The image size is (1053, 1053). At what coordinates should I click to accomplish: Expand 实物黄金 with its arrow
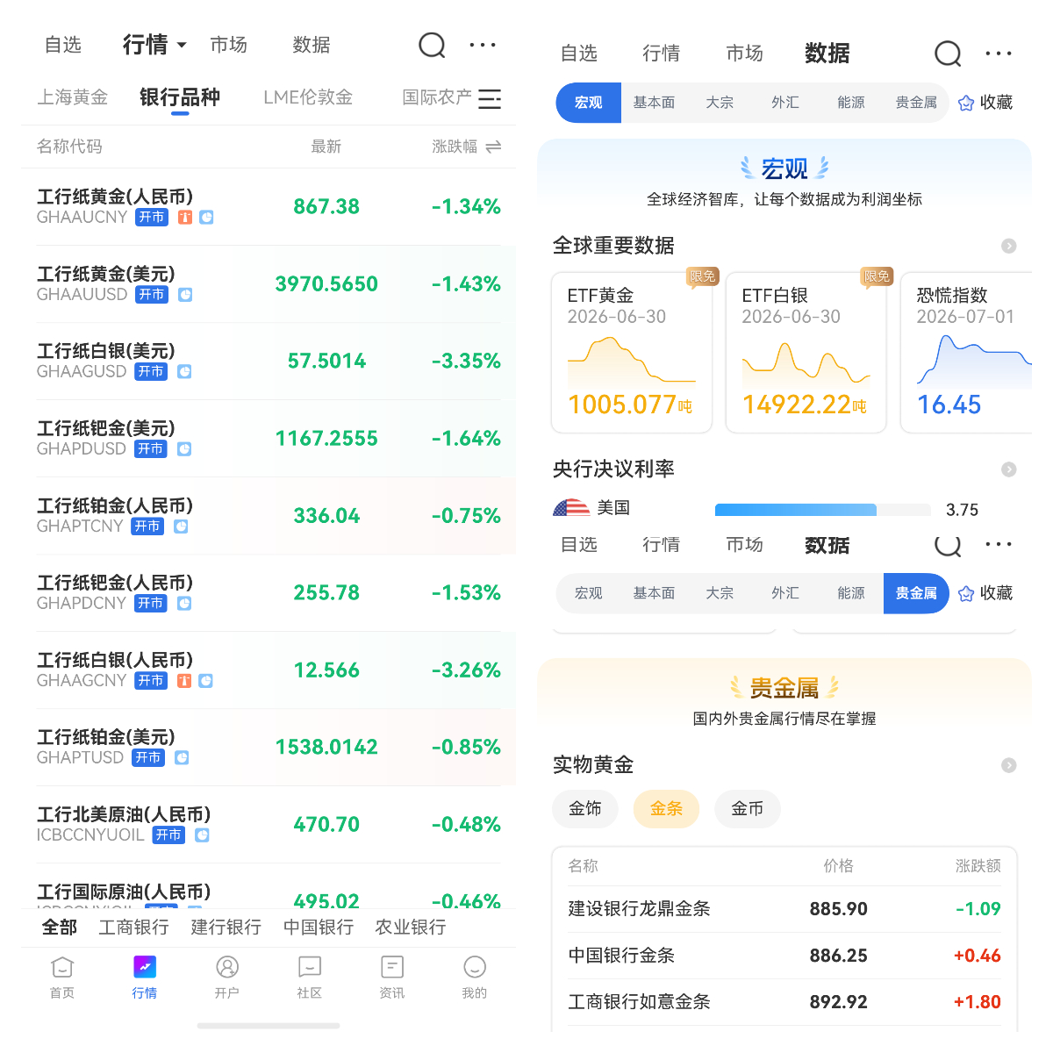click(x=1009, y=765)
